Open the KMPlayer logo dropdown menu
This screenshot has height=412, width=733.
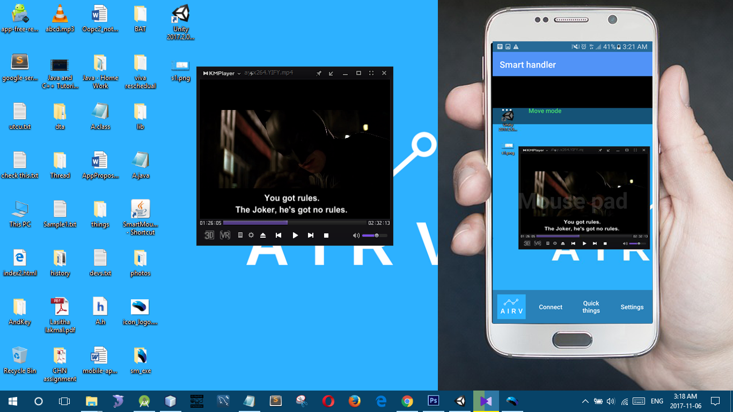222,73
